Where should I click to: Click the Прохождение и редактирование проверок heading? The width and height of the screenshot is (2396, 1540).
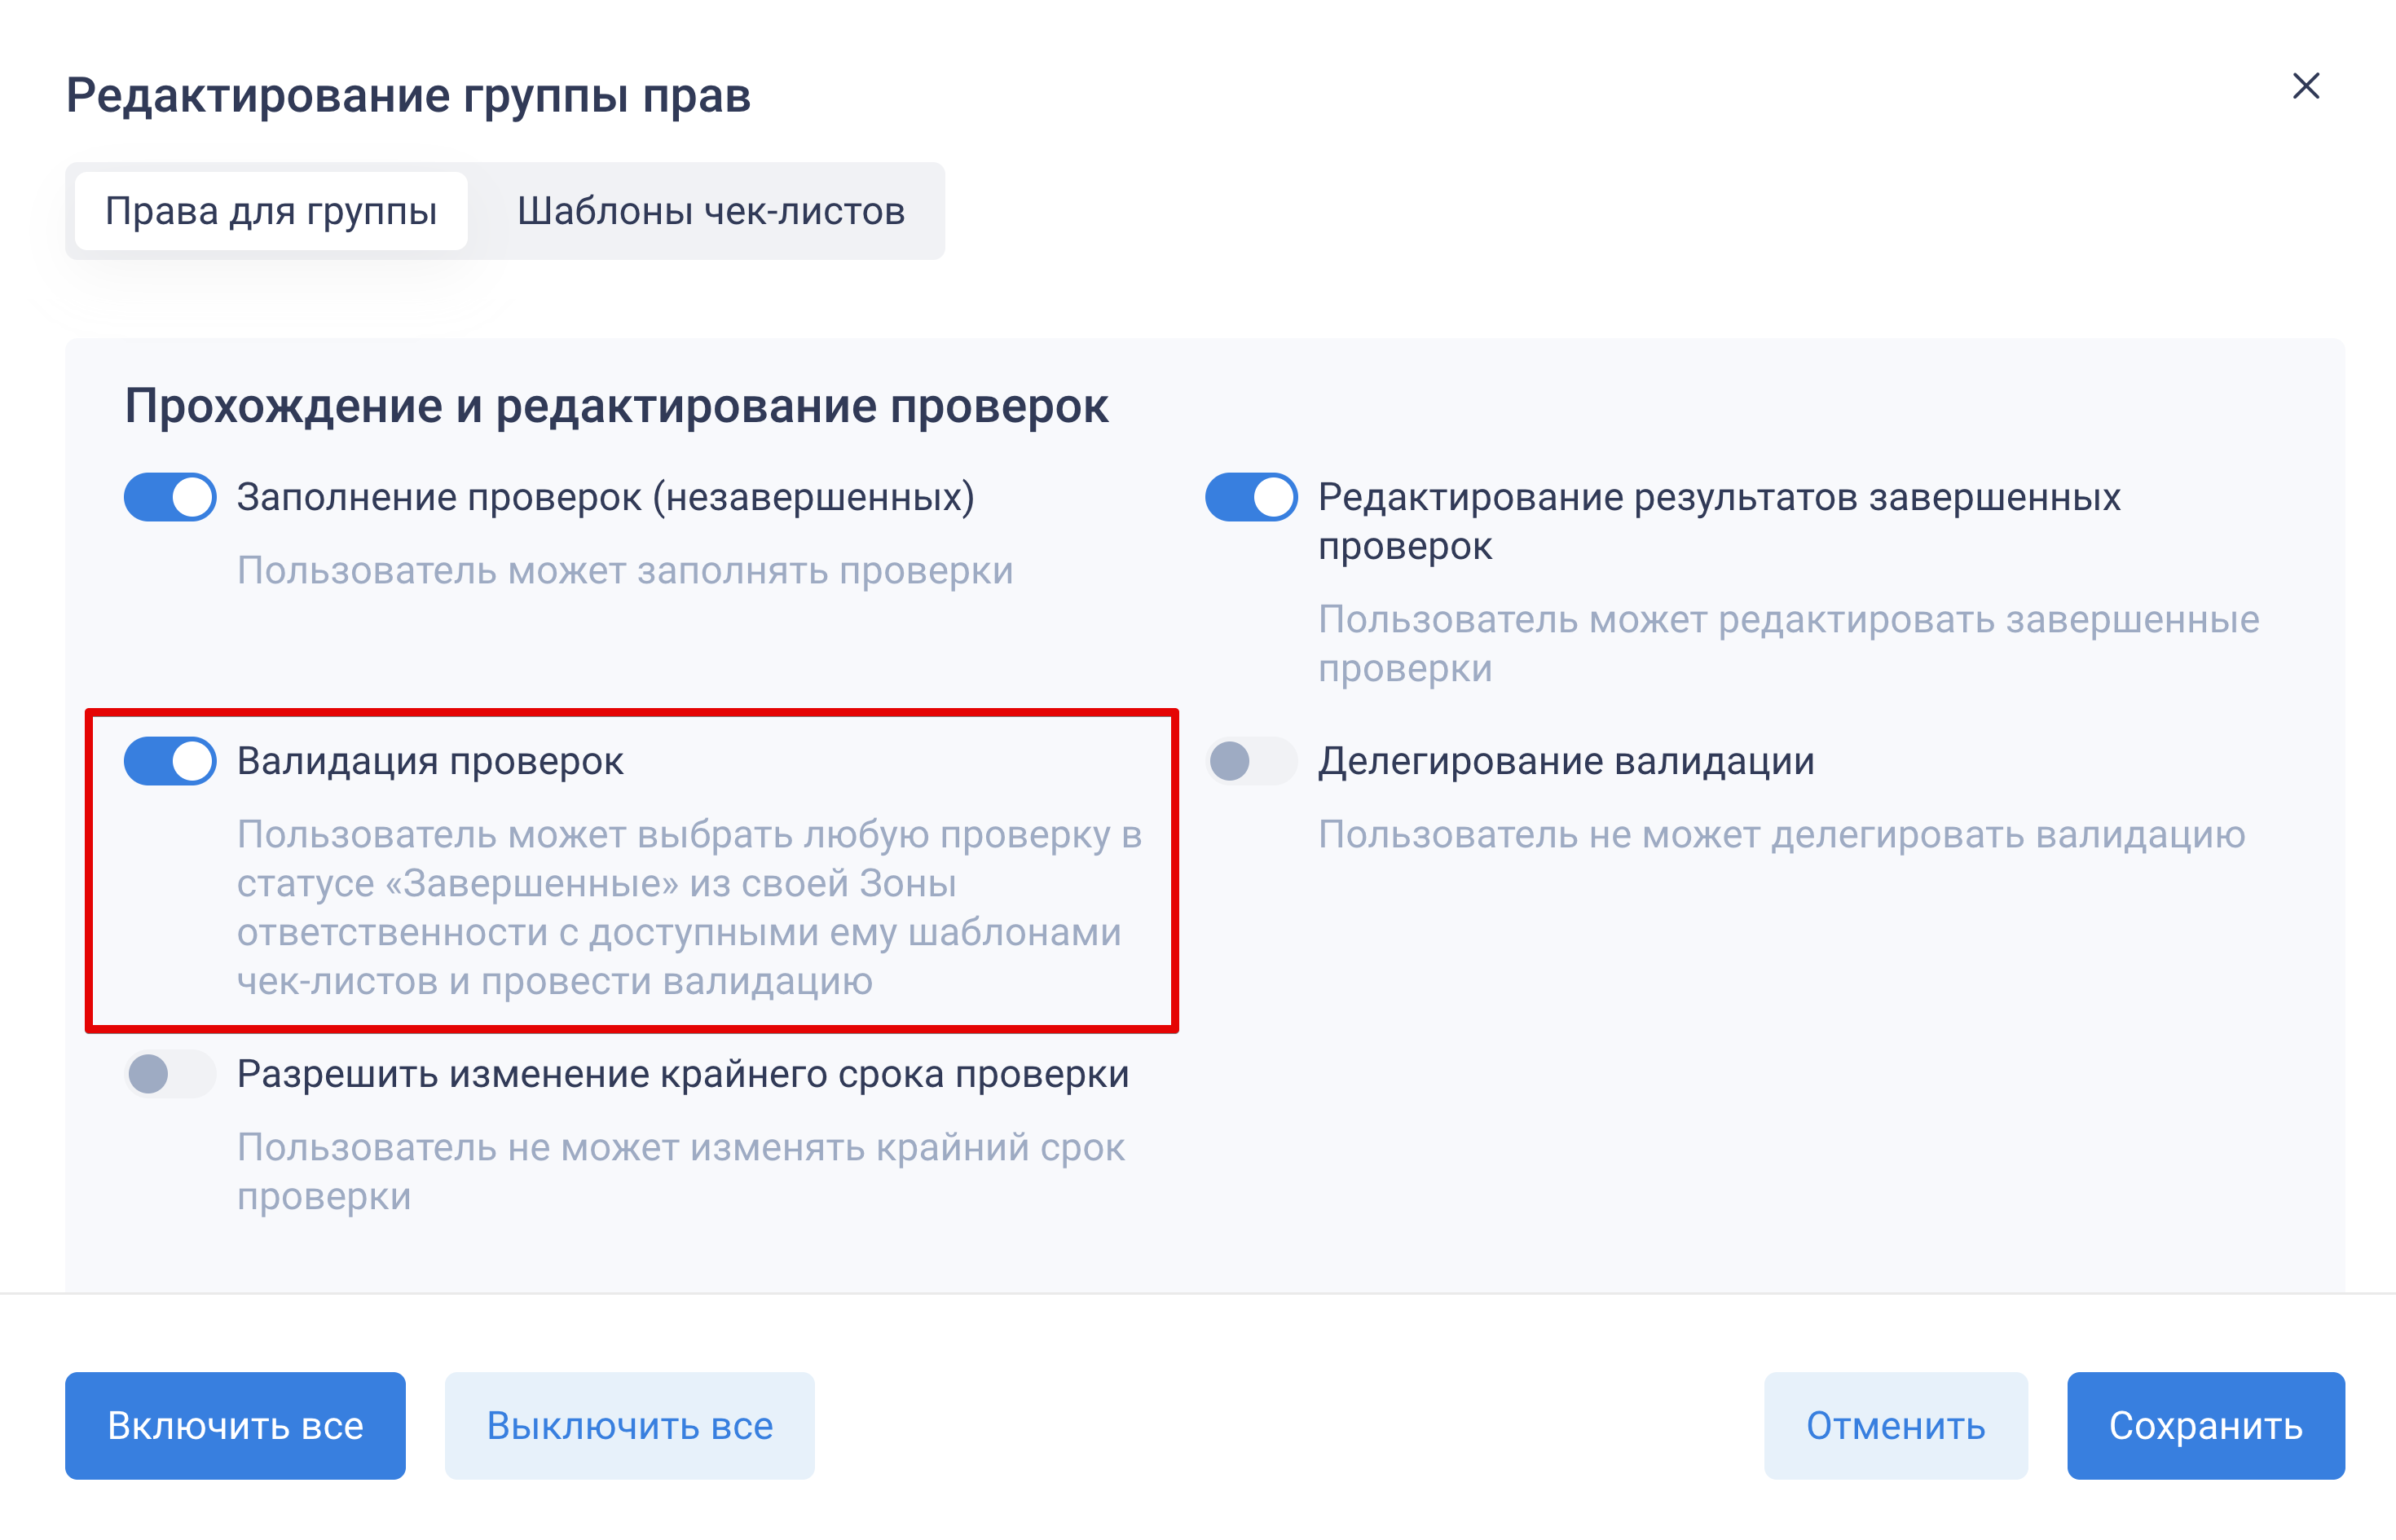point(616,406)
